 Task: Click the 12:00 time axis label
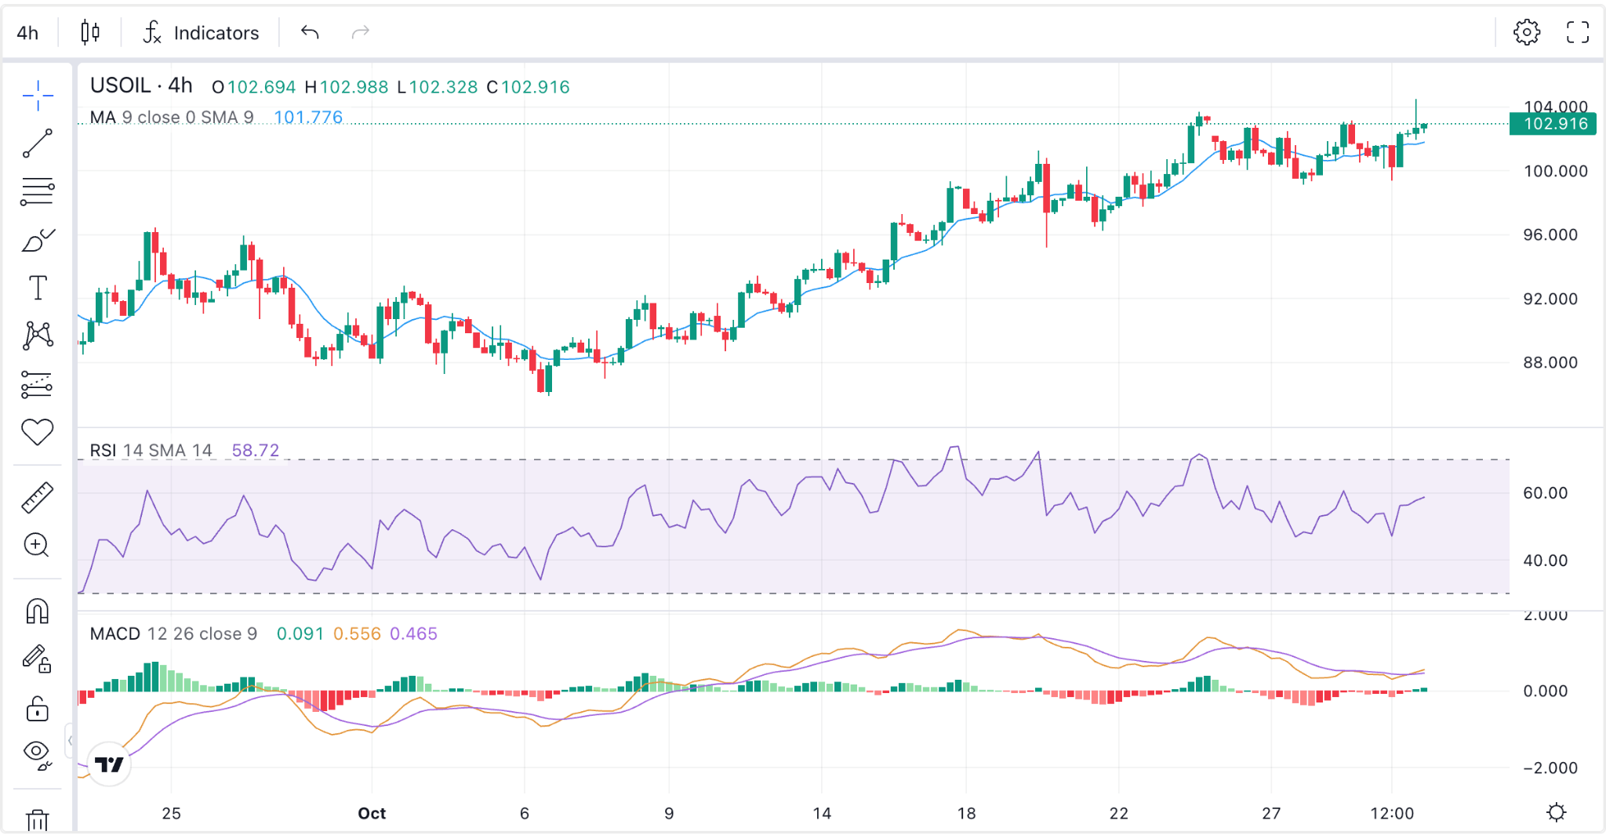tap(1392, 813)
